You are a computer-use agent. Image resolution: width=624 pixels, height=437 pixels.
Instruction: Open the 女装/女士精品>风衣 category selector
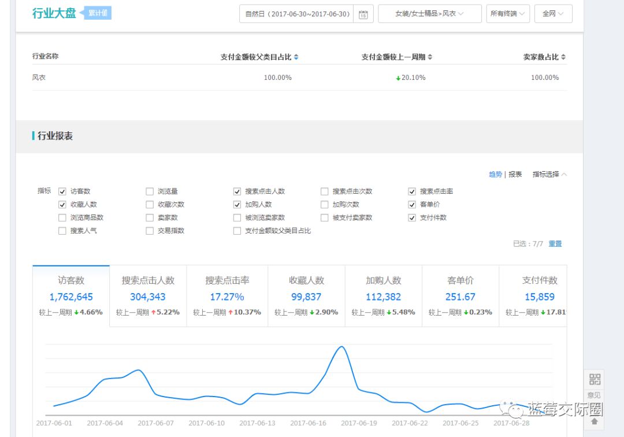click(430, 14)
